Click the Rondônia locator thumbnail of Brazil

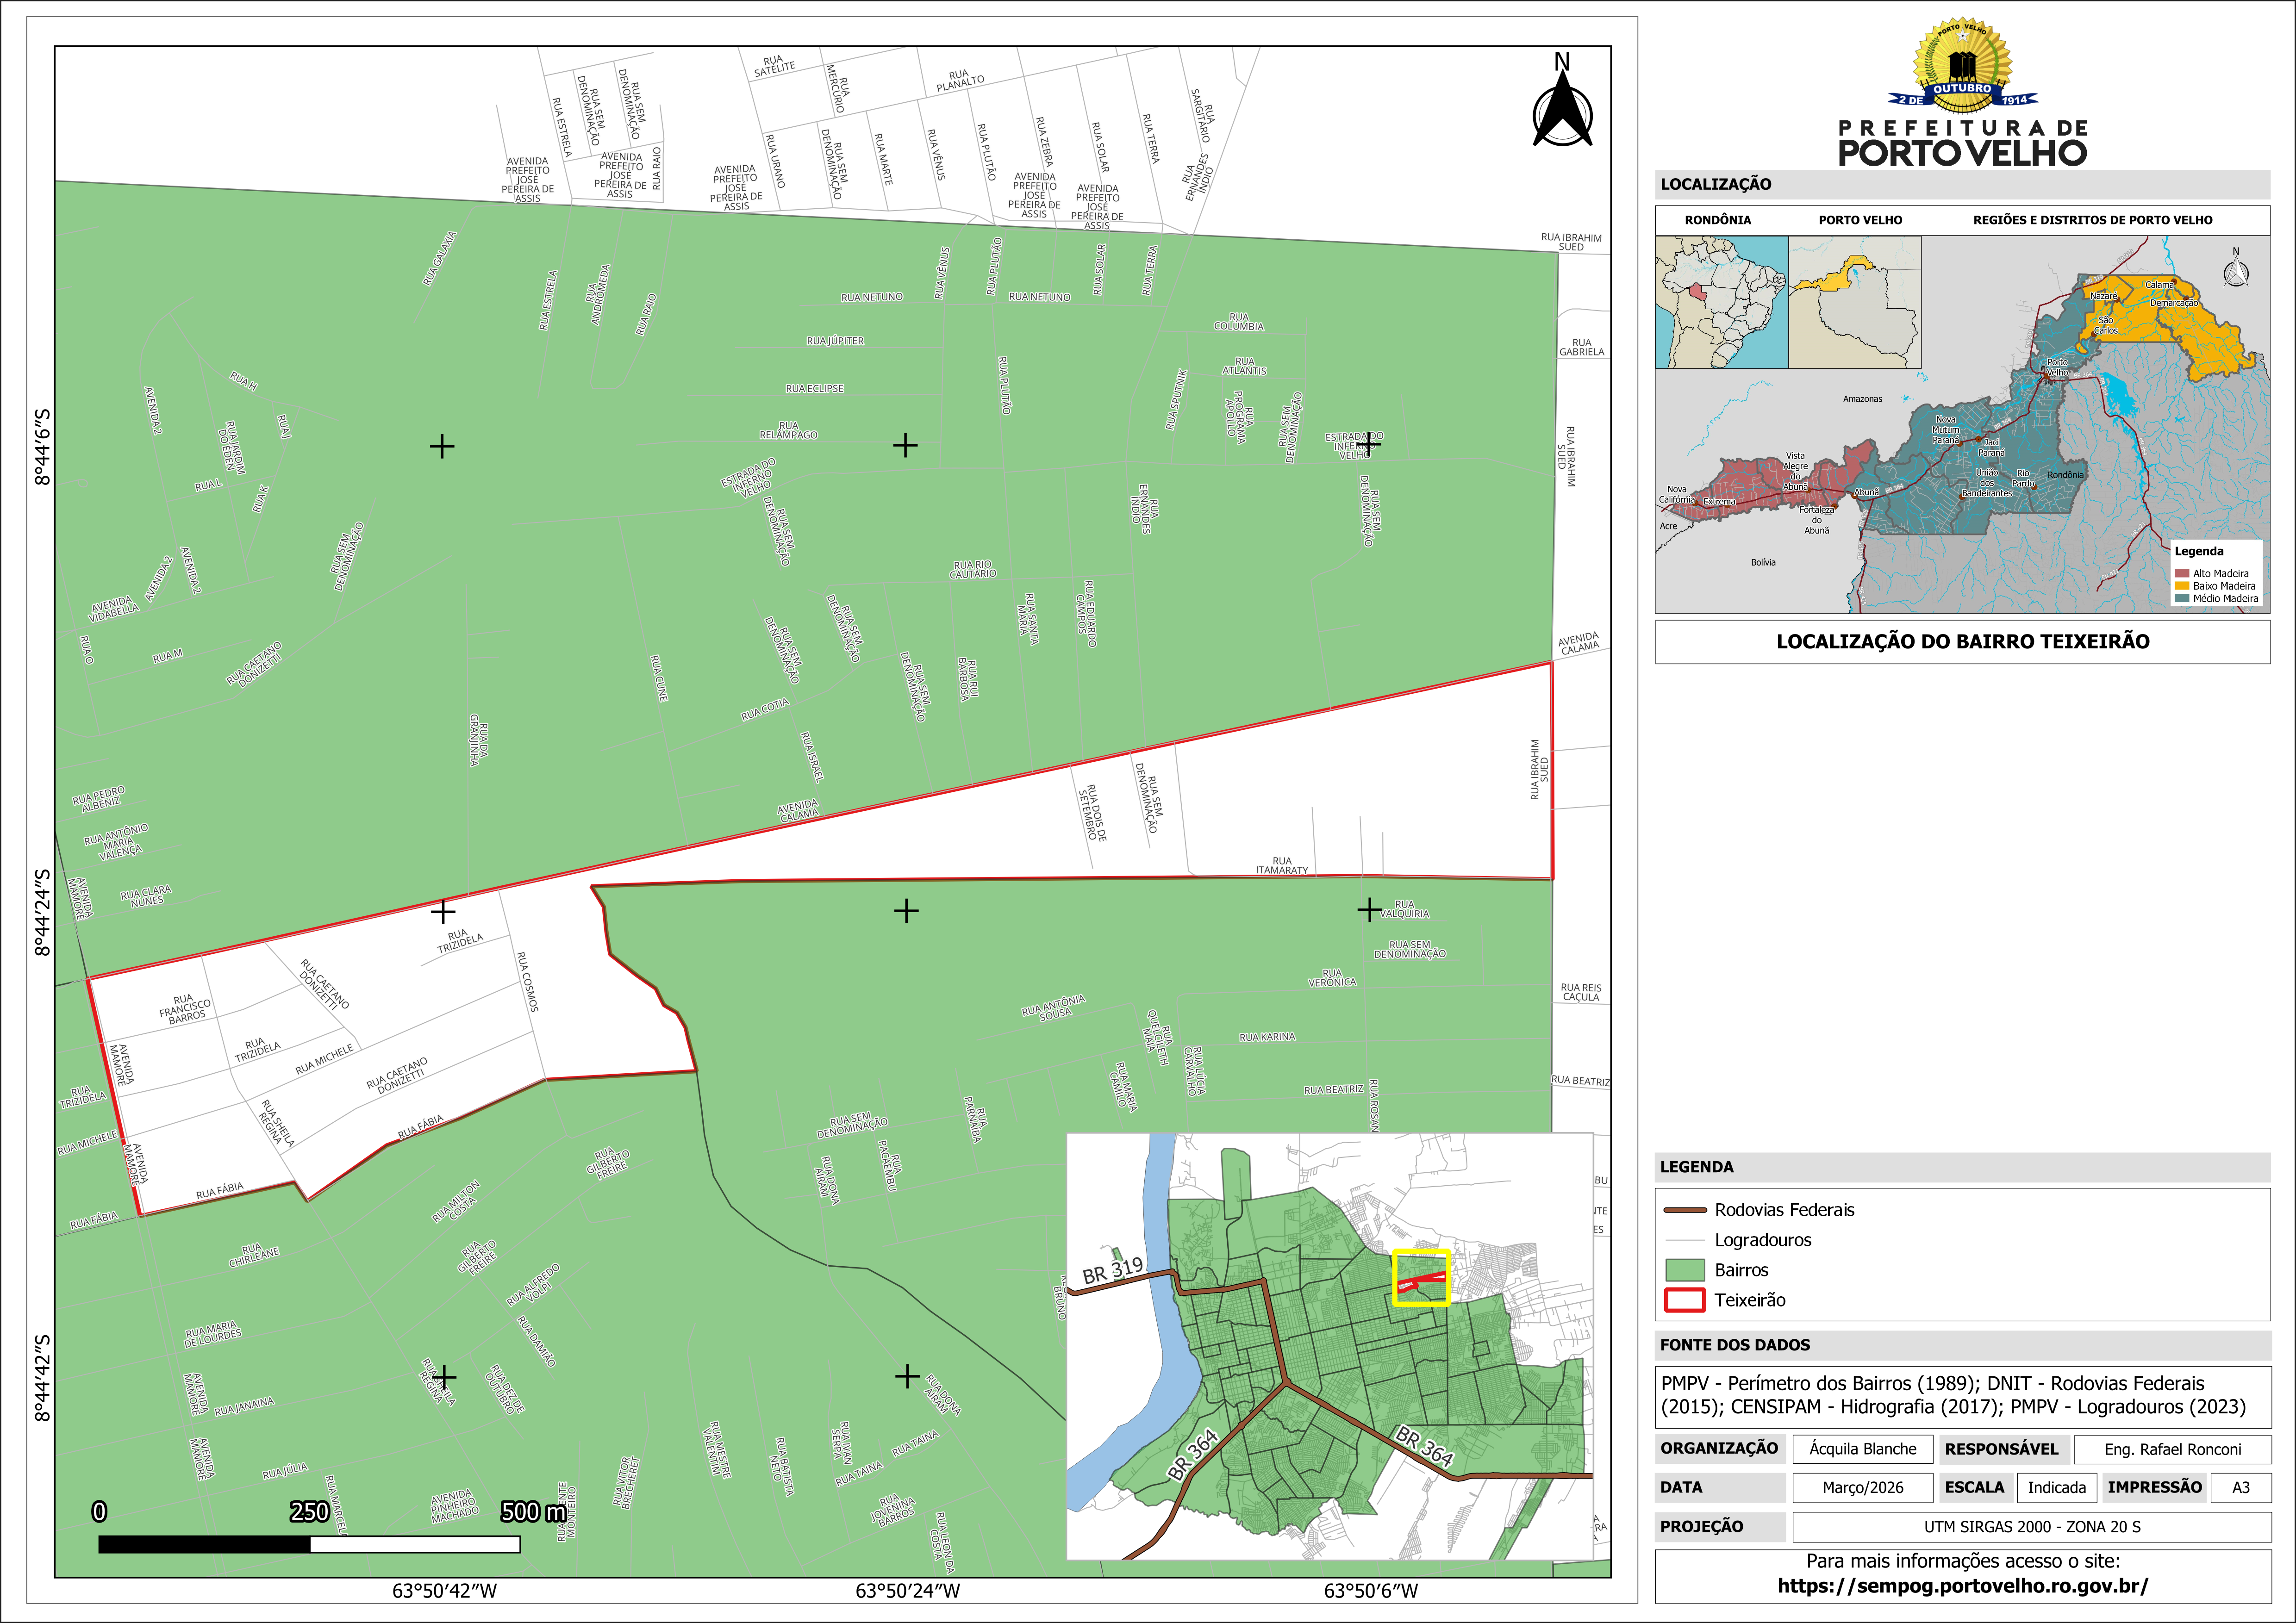[1721, 302]
